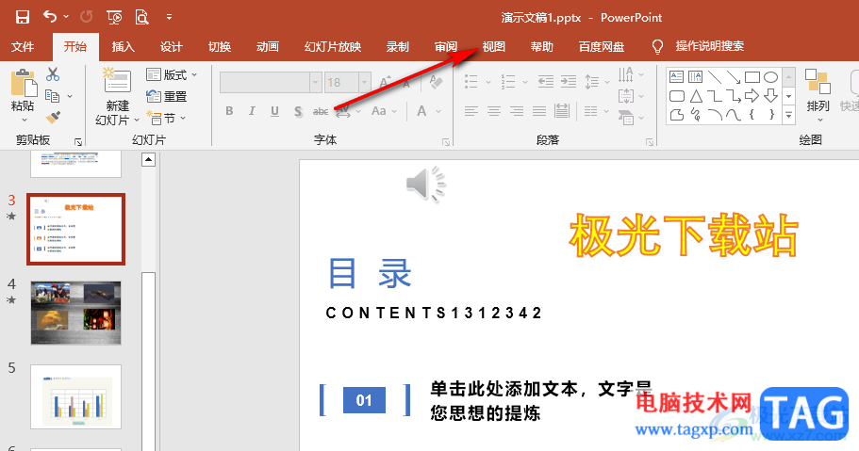The image size is (859, 451).
Task: Open the 节 section dropdown
Action: click(x=167, y=119)
